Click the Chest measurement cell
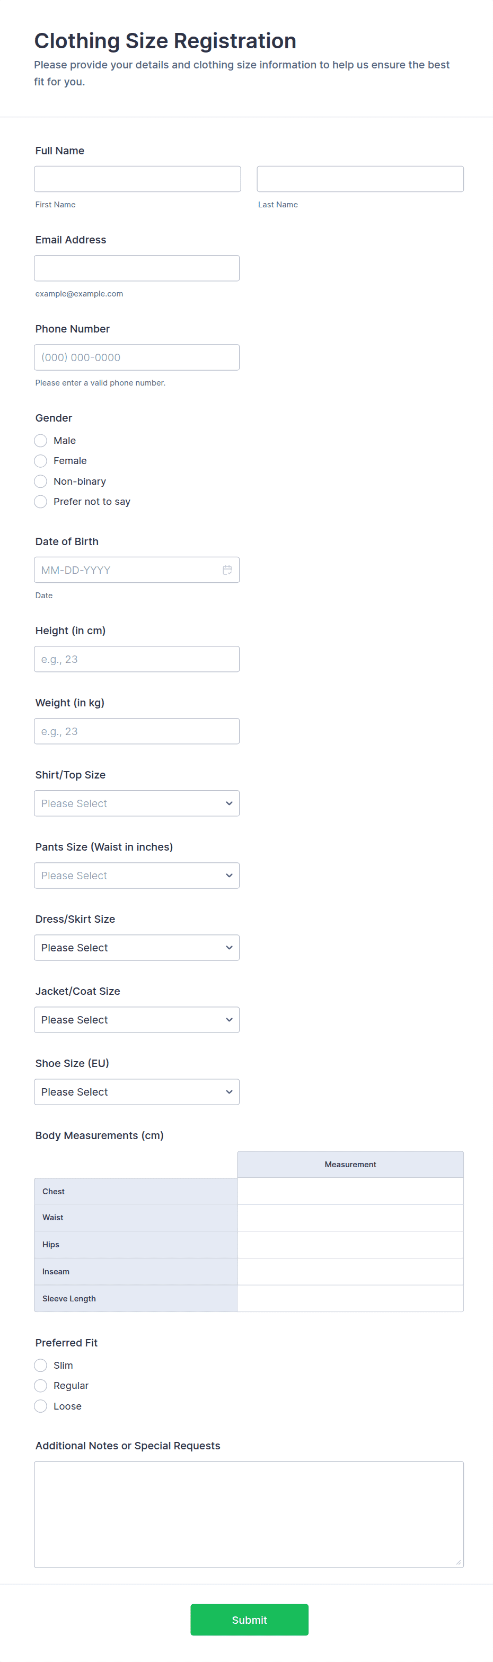Screen dimensions: 493x1662 click(x=350, y=1191)
